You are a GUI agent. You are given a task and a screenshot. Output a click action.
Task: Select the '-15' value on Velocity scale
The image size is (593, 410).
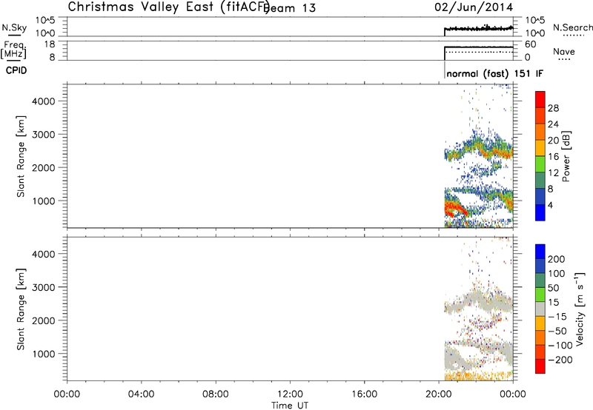click(x=557, y=317)
